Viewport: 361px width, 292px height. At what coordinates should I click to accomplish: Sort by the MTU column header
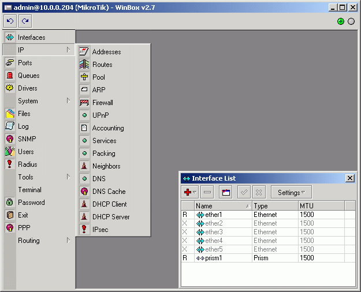[x=321, y=205]
